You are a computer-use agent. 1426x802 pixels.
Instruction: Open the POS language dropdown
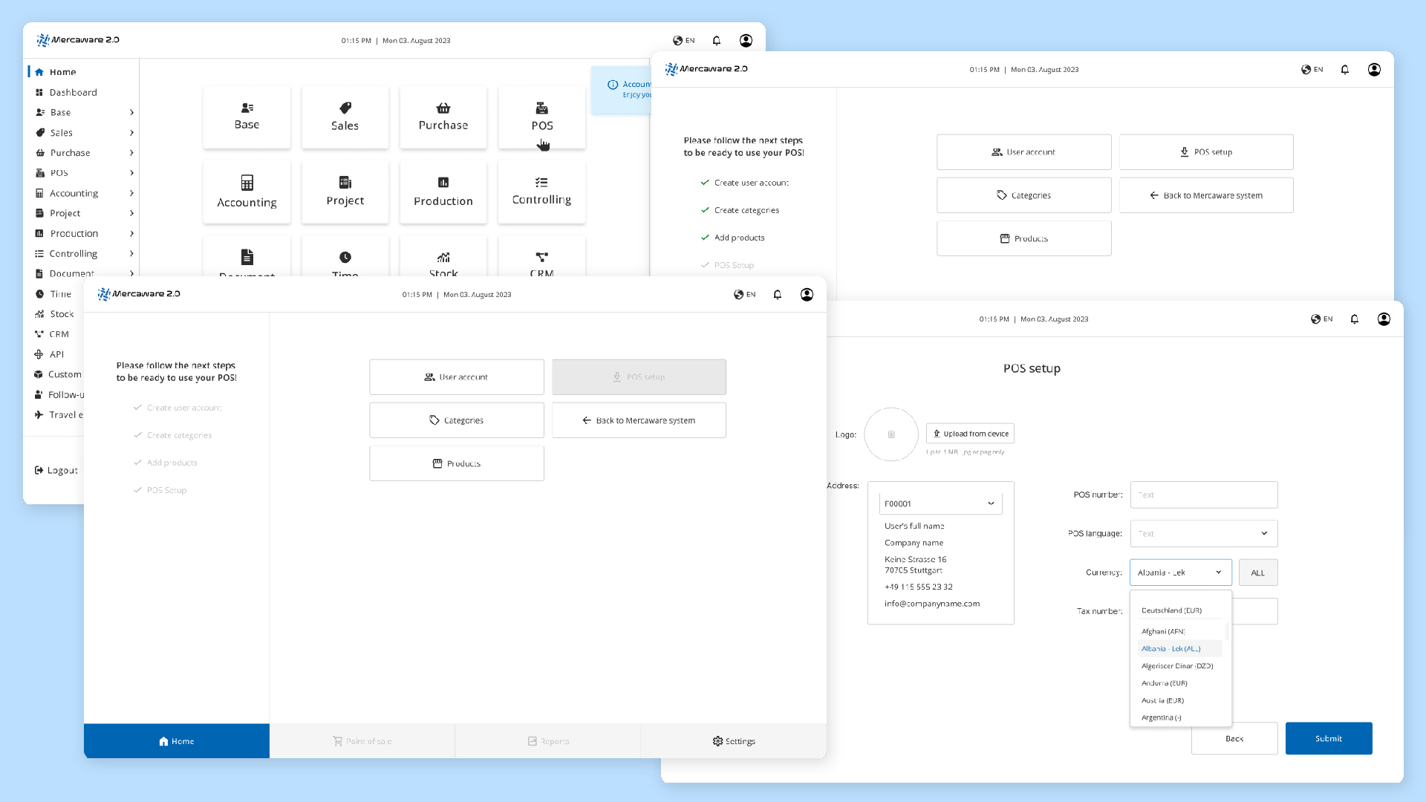coord(1203,533)
